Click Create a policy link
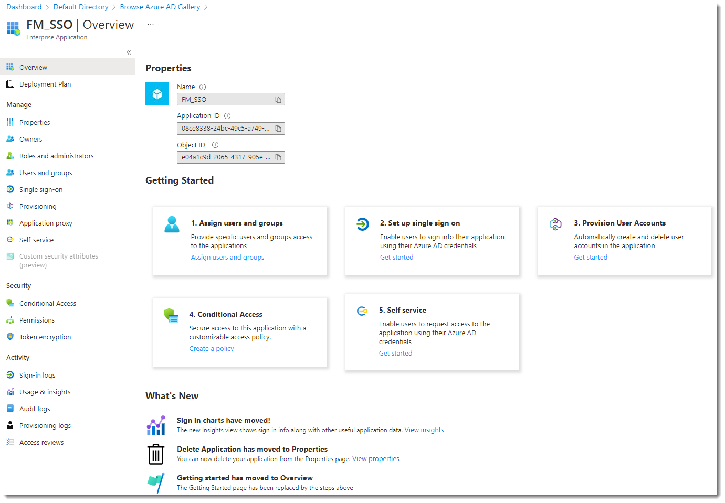 [212, 349]
